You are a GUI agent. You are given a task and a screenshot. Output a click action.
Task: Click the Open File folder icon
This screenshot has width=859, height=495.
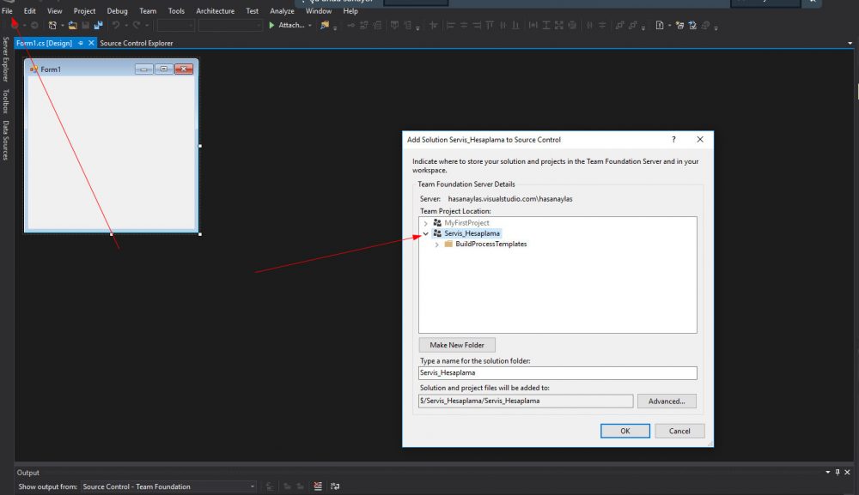72,25
